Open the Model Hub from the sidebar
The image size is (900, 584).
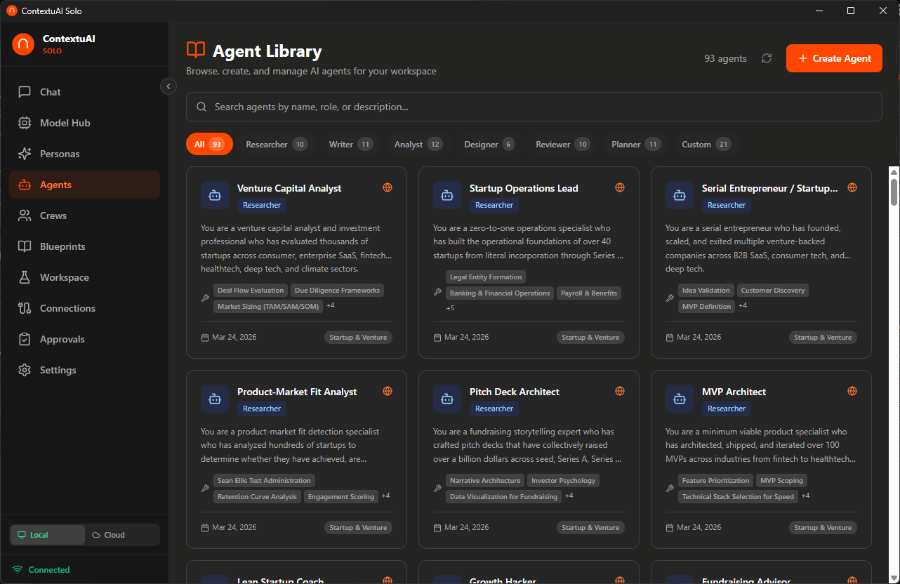(65, 123)
